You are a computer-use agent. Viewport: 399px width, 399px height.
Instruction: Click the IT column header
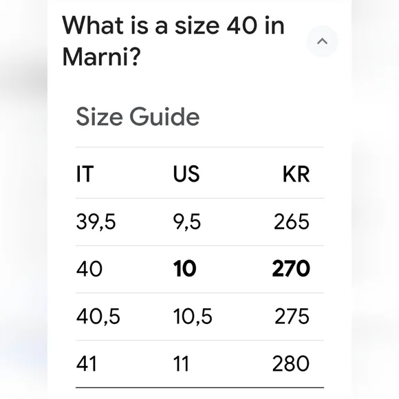tap(85, 174)
